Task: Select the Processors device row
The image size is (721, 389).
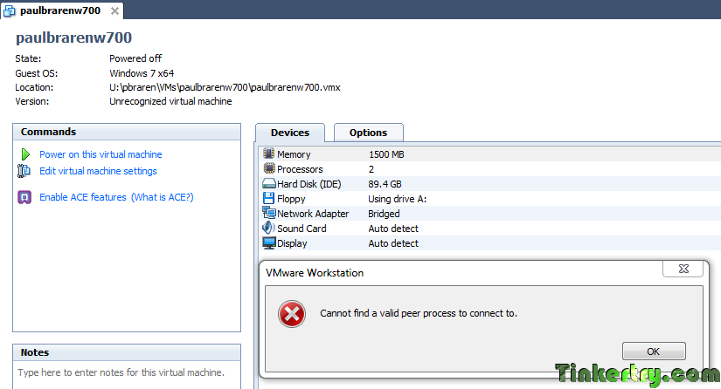Action: pos(489,169)
